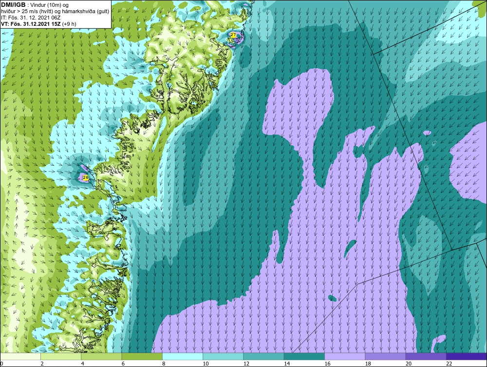
Task: Select the 18–20 m/s legend swatch
Action: pyautogui.click(x=385, y=356)
